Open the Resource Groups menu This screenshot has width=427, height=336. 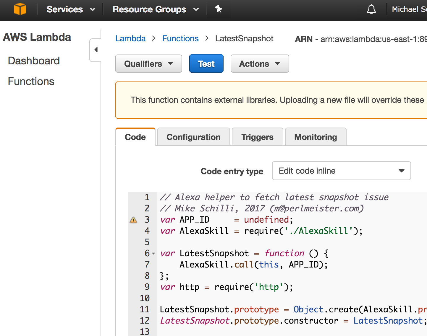click(x=156, y=9)
